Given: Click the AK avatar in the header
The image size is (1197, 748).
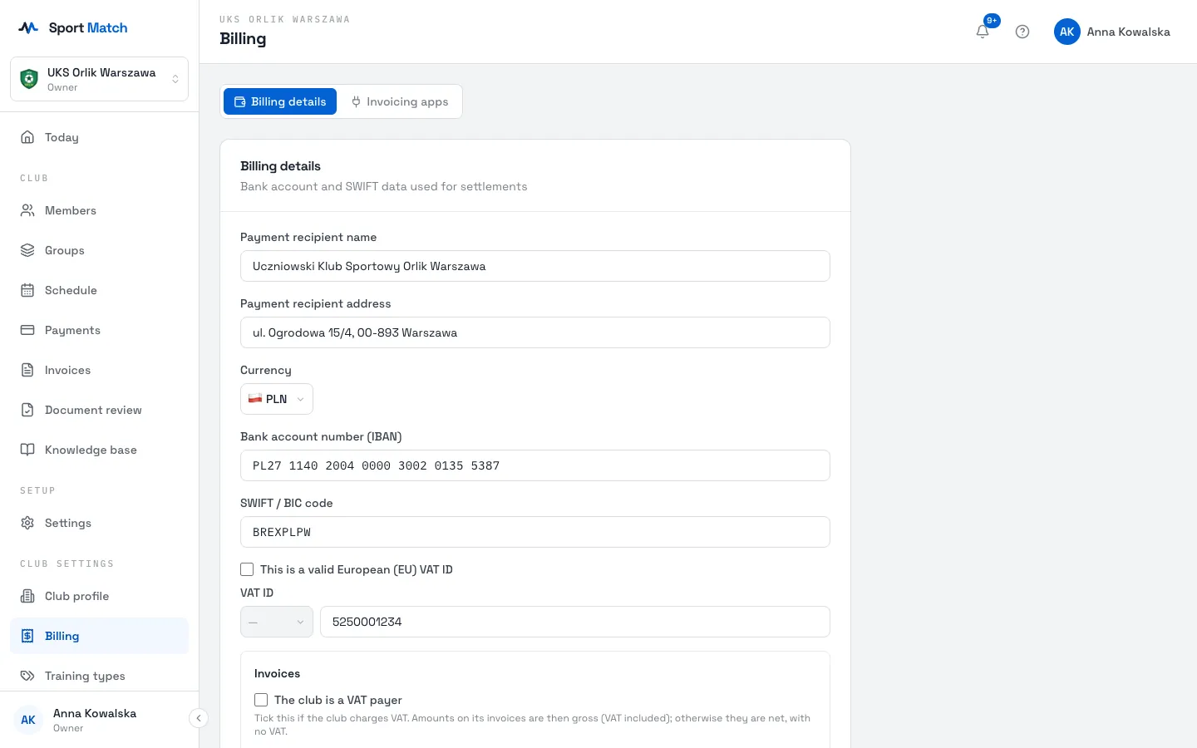Looking at the screenshot, I should [1067, 32].
